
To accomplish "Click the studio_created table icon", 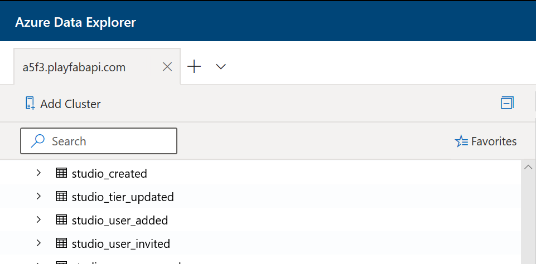I will (61, 173).
